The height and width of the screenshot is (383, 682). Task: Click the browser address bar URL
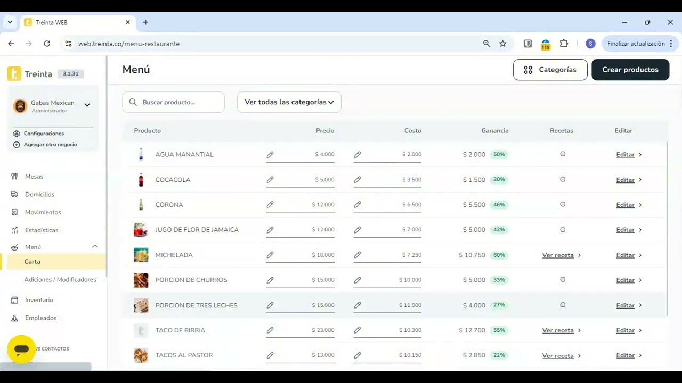click(x=129, y=44)
